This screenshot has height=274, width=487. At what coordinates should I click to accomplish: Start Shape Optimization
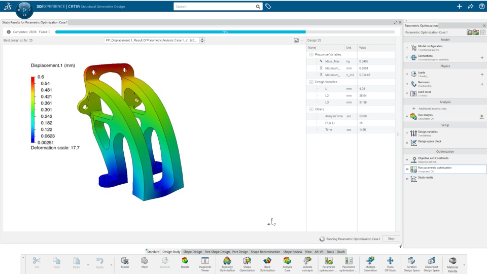[x=247, y=264]
